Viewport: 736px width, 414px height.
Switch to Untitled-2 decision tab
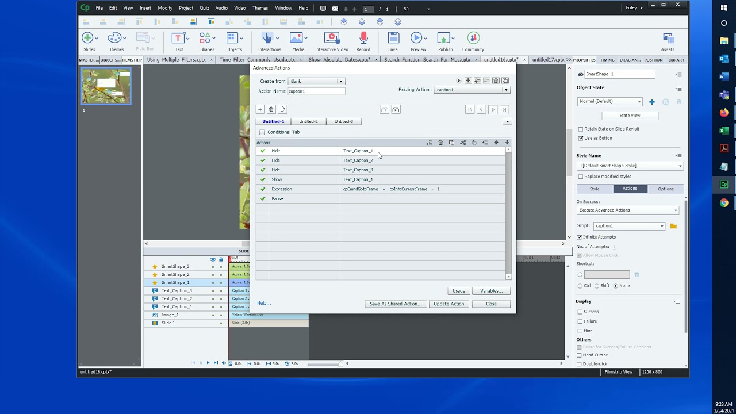[308, 121]
